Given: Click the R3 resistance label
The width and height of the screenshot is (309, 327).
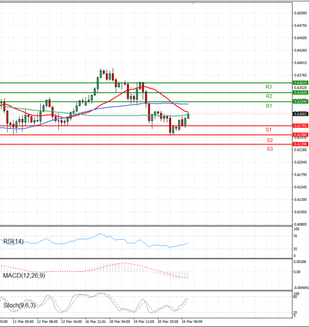Looking at the screenshot, I should [x=268, y=87].
